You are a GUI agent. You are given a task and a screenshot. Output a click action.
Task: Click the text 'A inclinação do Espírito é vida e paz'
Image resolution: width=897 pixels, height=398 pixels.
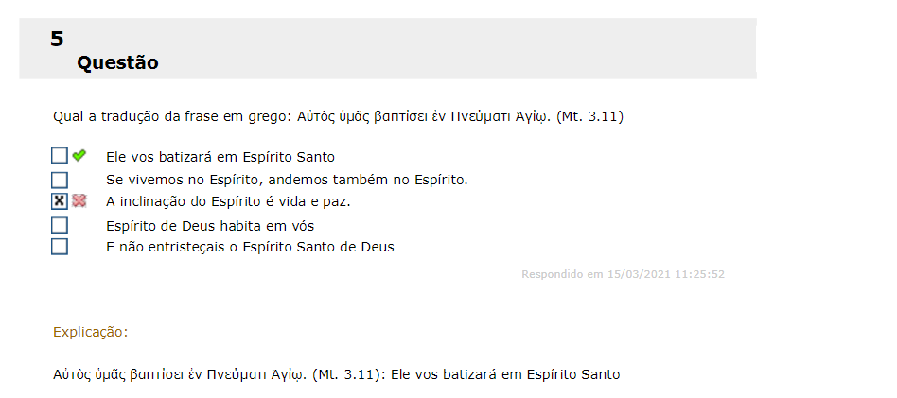coord(235,201)
